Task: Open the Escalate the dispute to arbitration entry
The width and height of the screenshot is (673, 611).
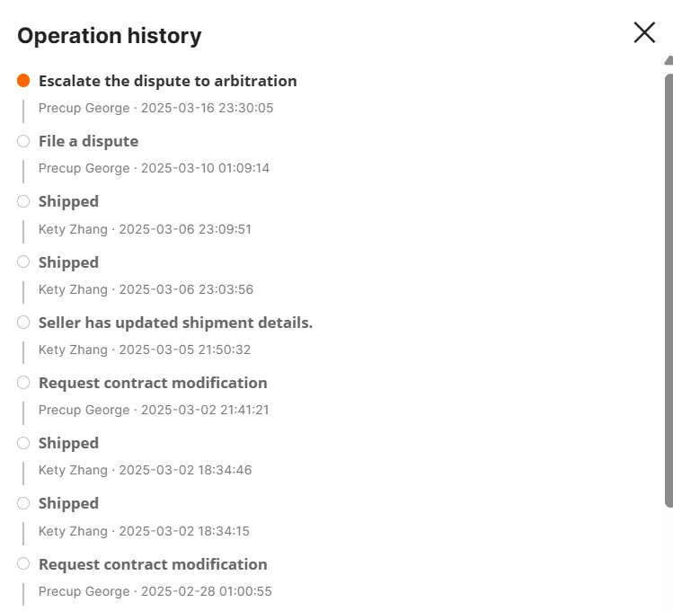Action: click(x=167, y=81)
